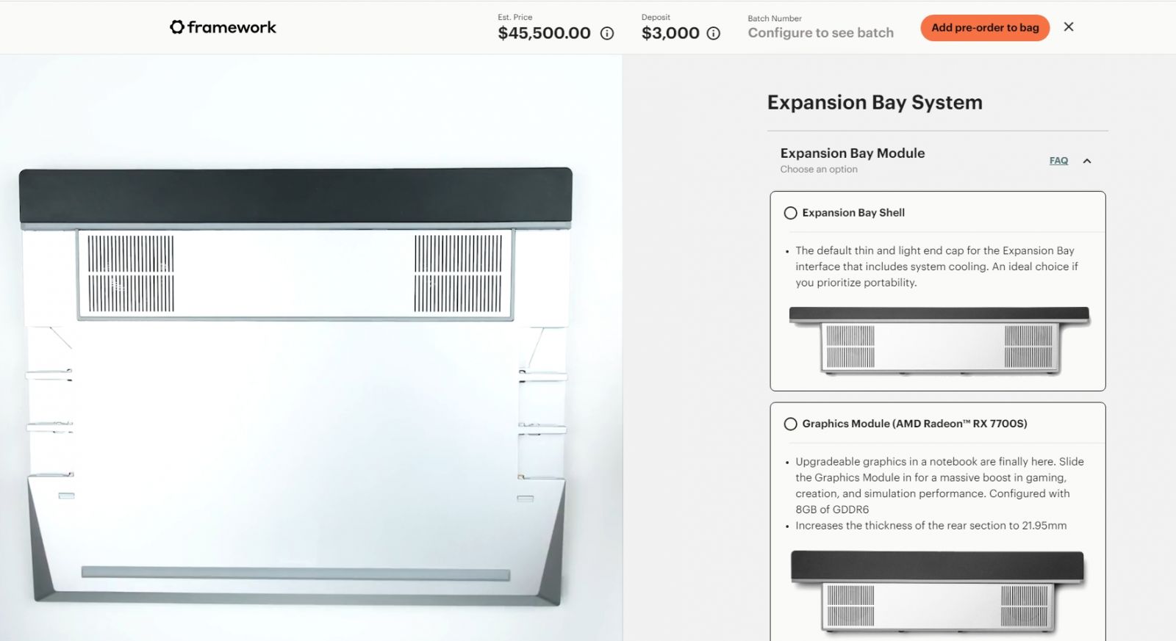Open the Est. Price info icon
This screenshot has height=641, width=1176.
tap(607, 33)
